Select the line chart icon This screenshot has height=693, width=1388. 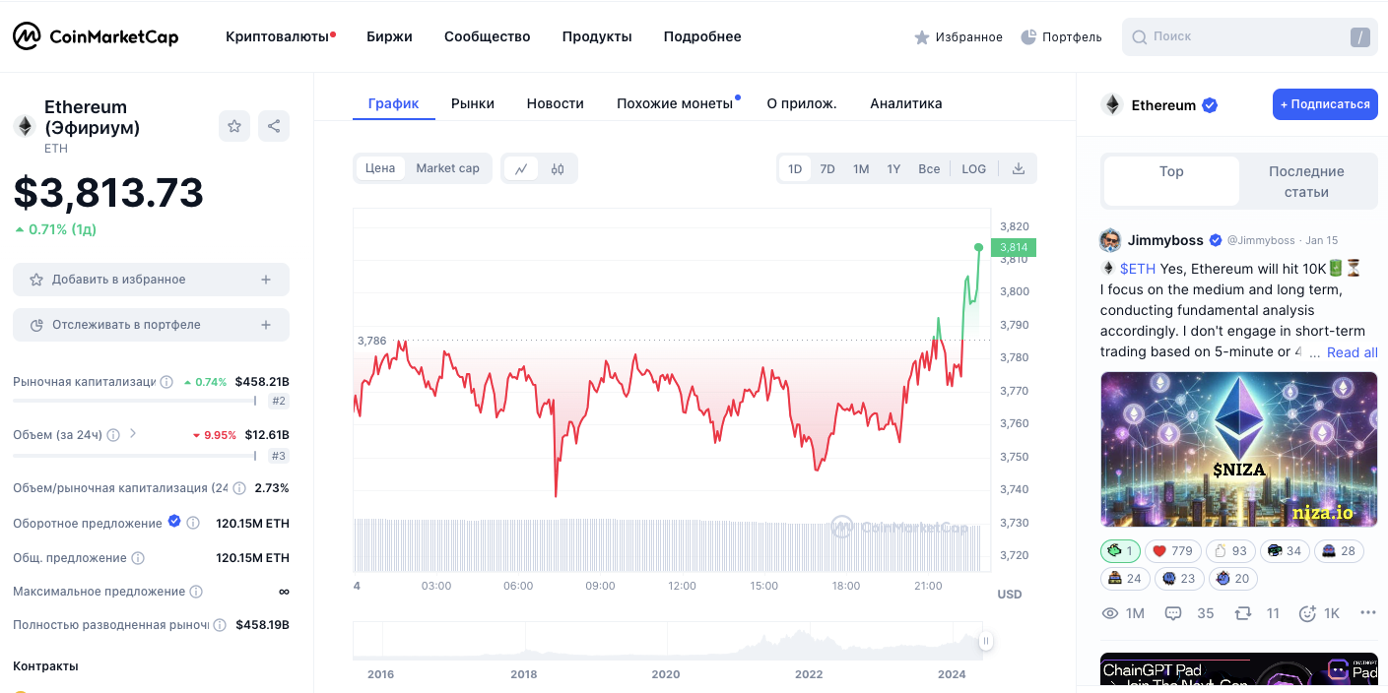pyautogui.click(x=521, y=168)
